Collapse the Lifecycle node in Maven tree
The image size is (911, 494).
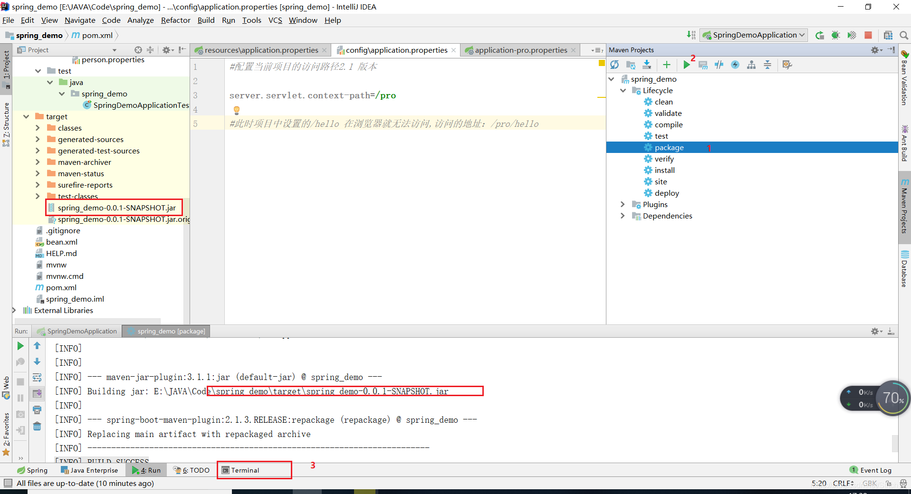pyautogui.click(x=623, y=90)
